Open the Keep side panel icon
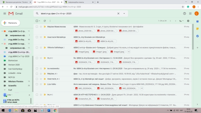The width and height of the screenshot is (201, 113). coord(198,29)
